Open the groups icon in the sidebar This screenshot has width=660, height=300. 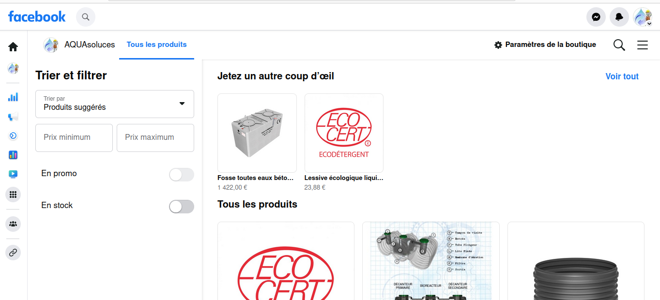13,224
